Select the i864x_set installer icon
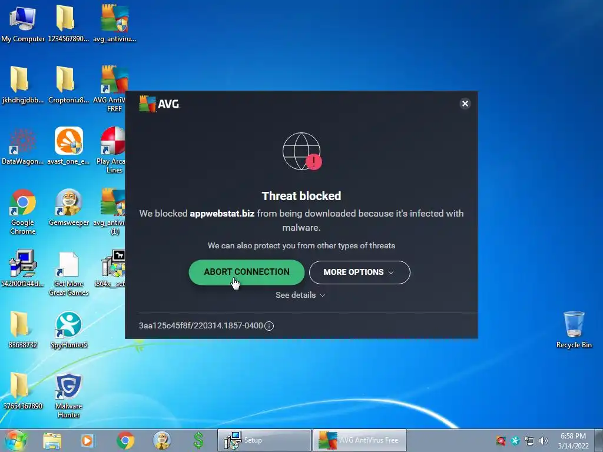This screenshot has height=452, width=603. point(111,268)
